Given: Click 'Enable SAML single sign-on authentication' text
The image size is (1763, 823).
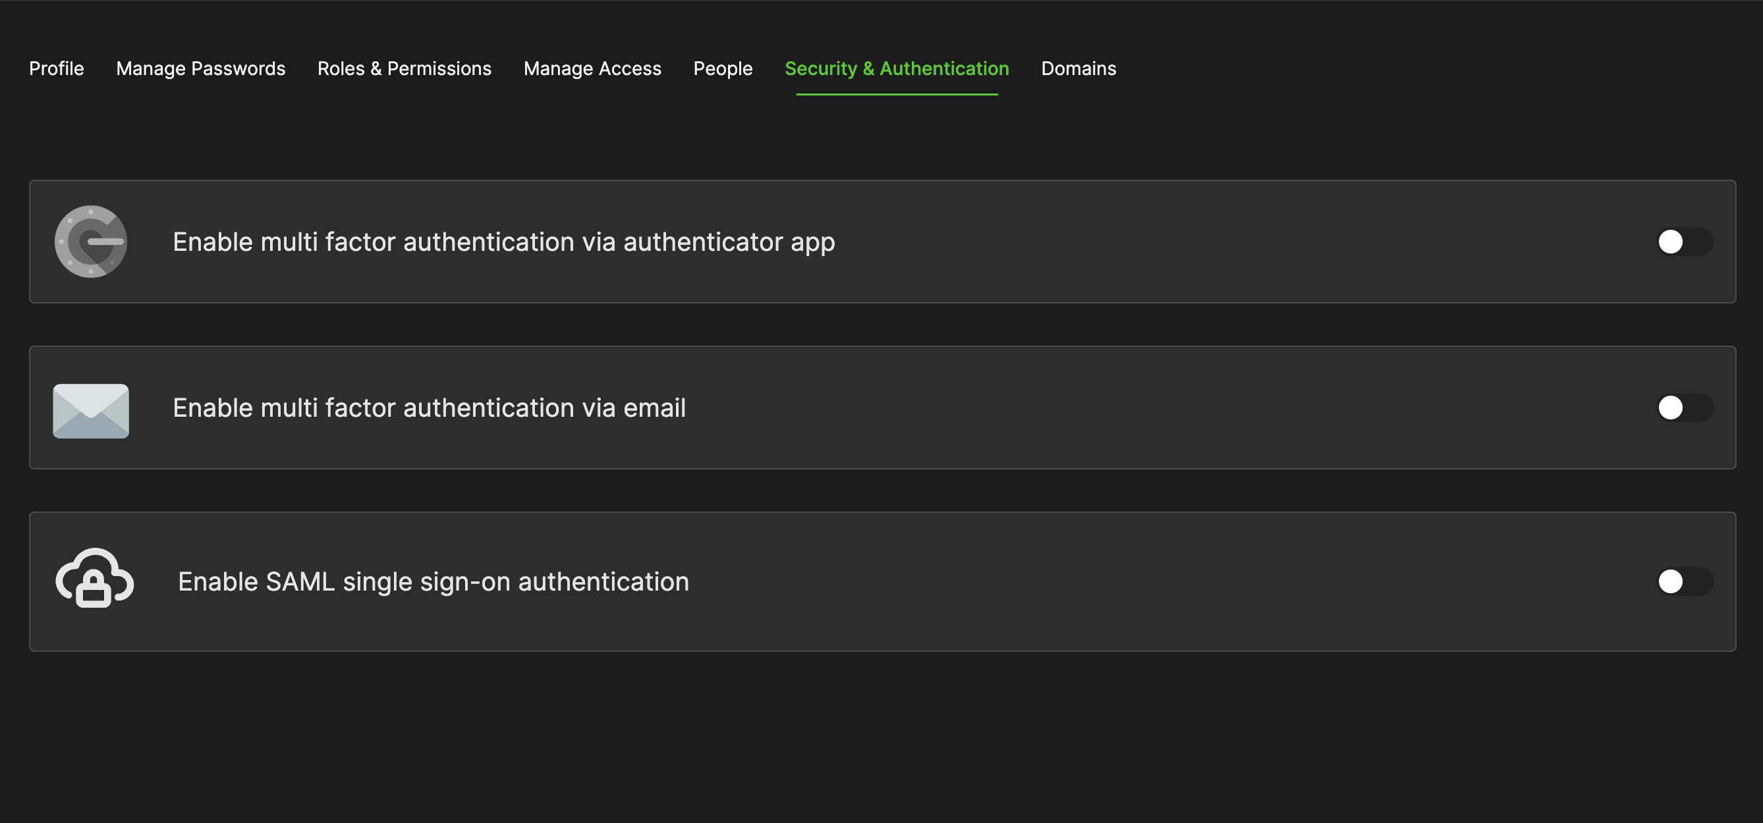Looking at the screenshot, I should pos(434,582).
